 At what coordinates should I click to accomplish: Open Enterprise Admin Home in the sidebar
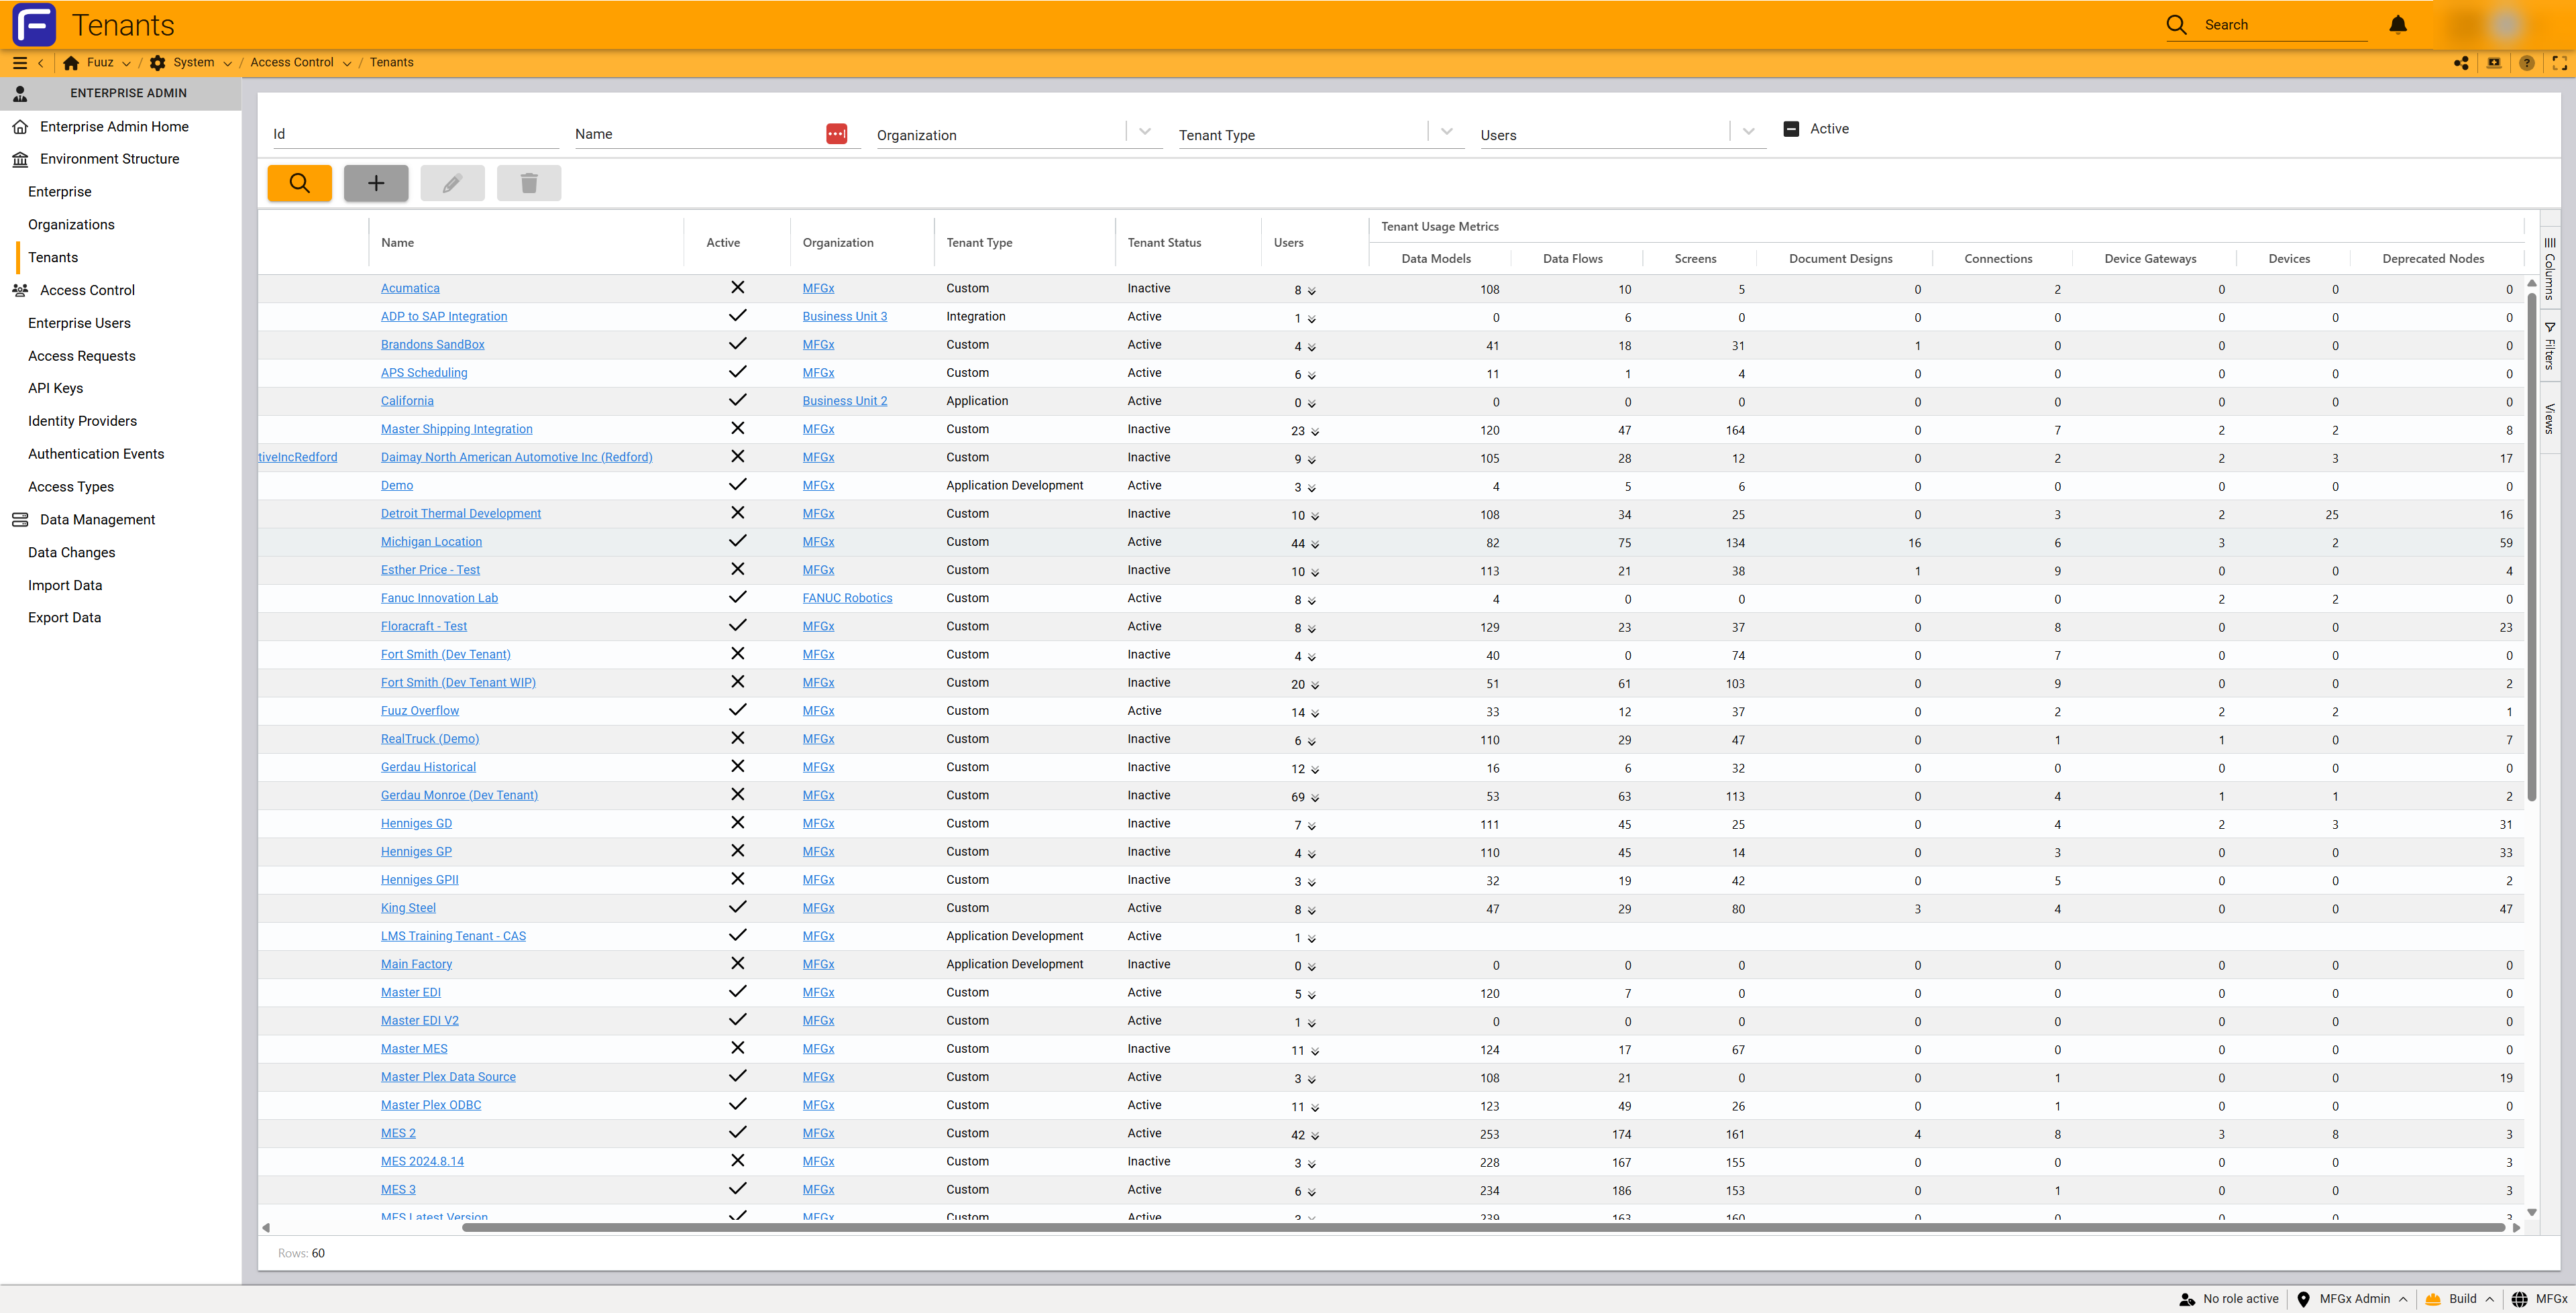(114, 126)
